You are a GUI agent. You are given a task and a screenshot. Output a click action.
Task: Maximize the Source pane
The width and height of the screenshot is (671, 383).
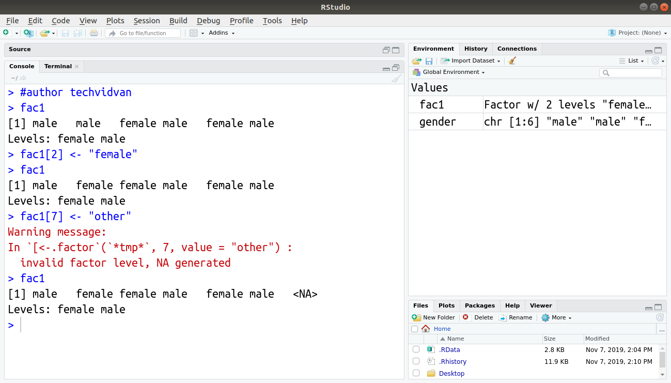point(396,50)
